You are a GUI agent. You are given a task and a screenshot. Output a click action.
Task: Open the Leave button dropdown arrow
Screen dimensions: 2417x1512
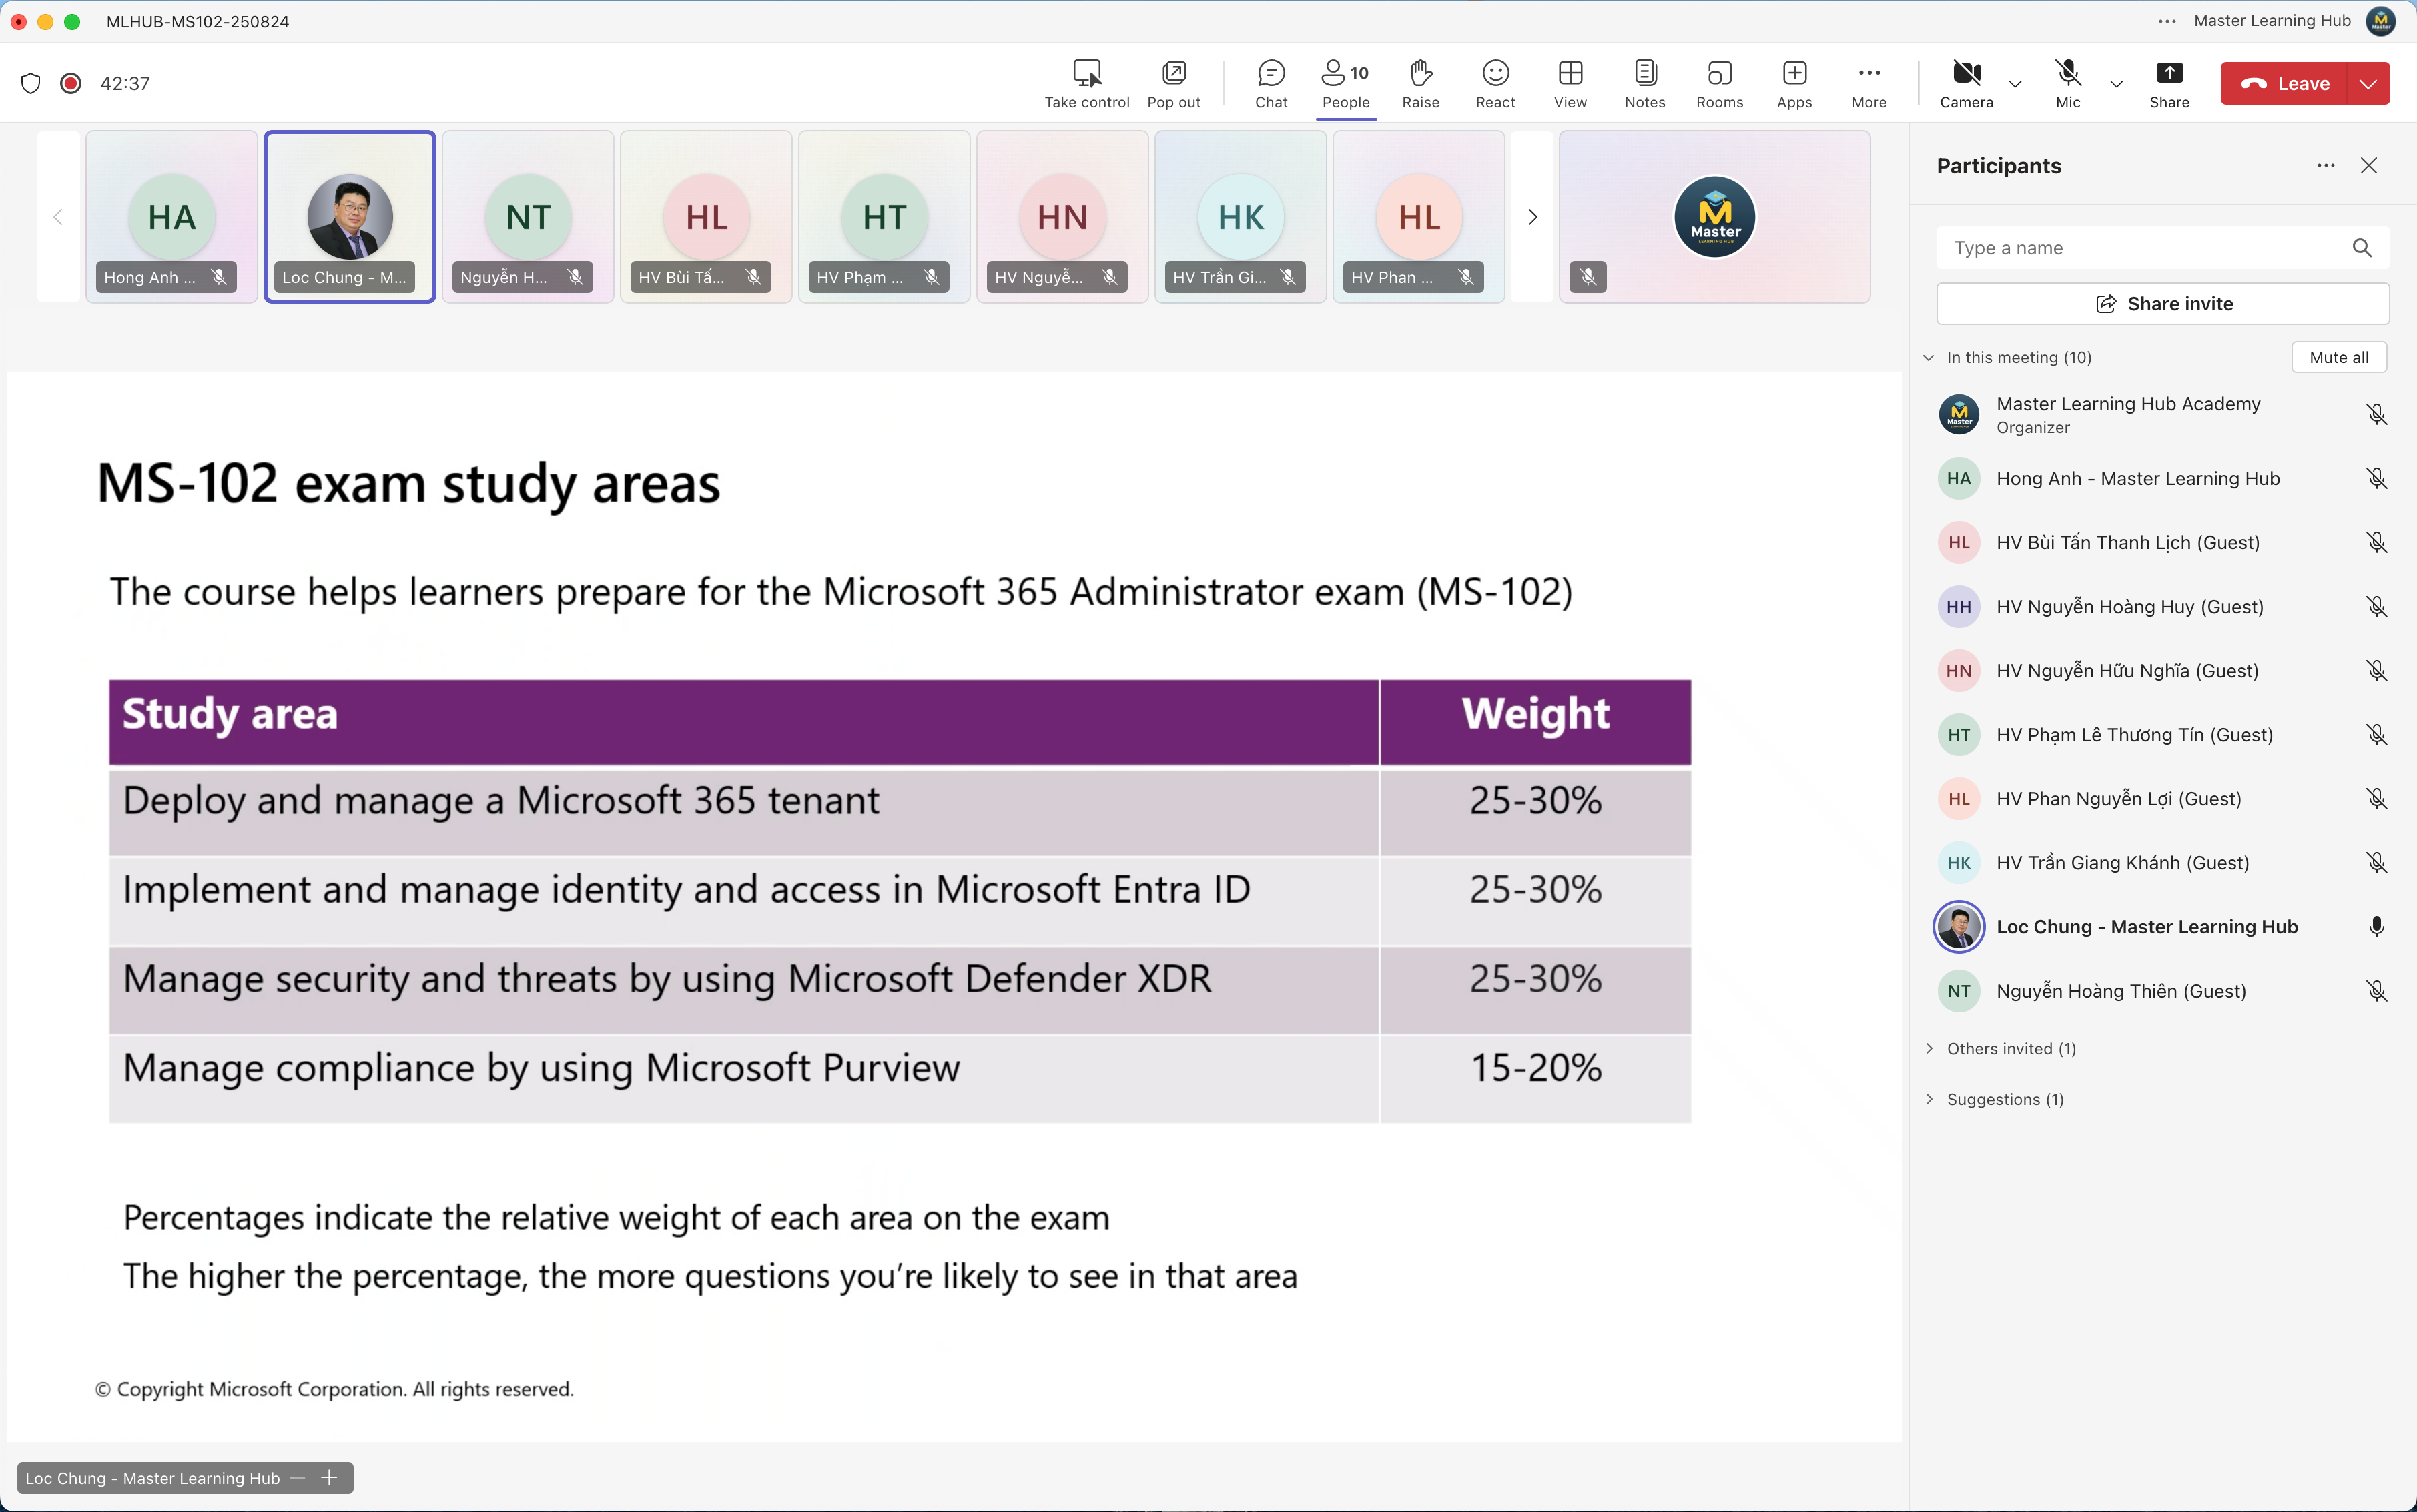2368,84
